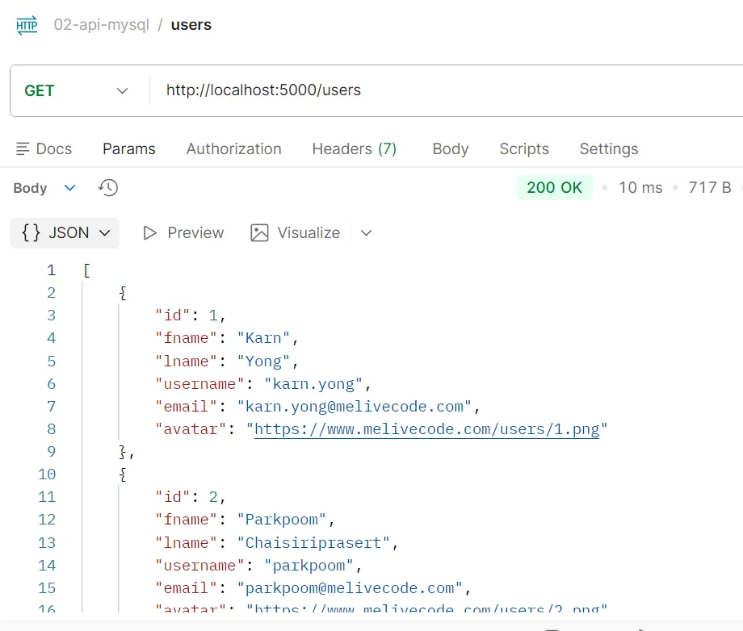The width and height of the screenshot is (743, 631).
Task: Select the Params tab
Action: pos(129,148)
